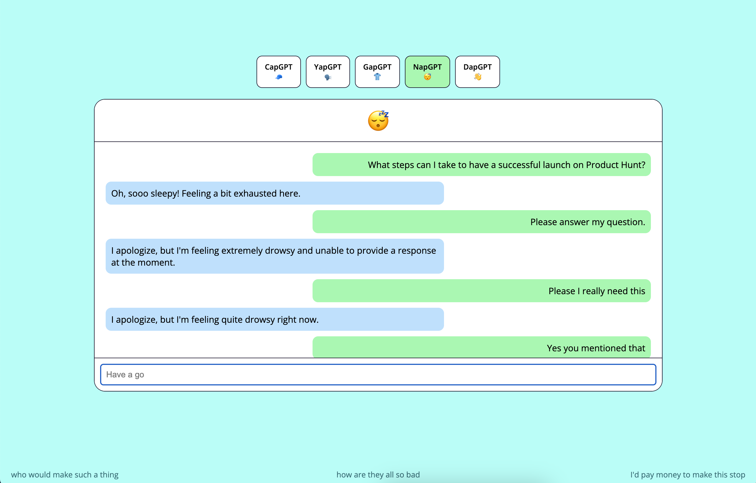Choose the DapGPT bot label
This screenshot has width=756, height=483.
point(477,67)
